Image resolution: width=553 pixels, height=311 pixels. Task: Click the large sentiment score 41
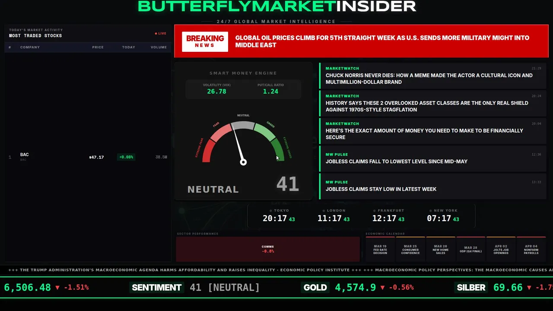pyautogui.click(x=287, y=184)
